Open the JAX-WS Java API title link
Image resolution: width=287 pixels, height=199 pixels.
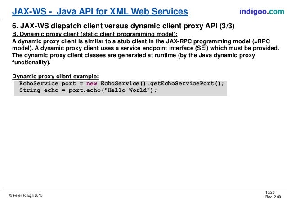point(100,11)
